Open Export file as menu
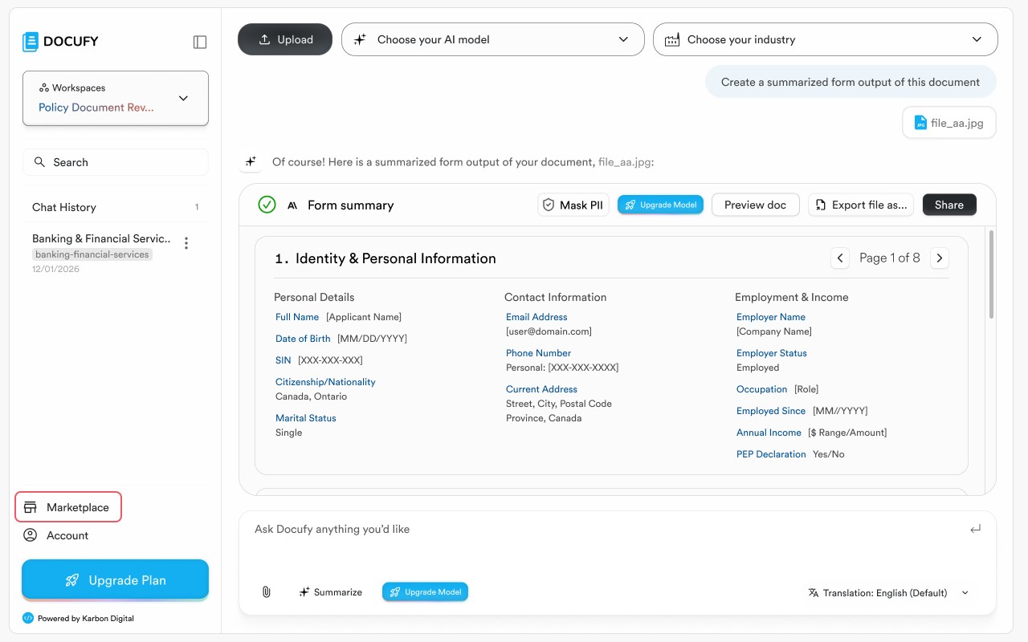This screenshot has width=1028, height=642. 861,205
